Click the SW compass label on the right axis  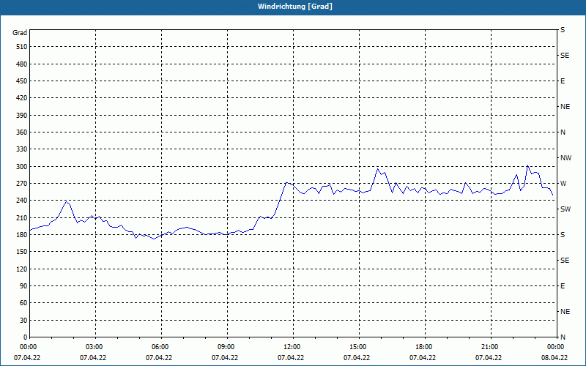[565, 209]
